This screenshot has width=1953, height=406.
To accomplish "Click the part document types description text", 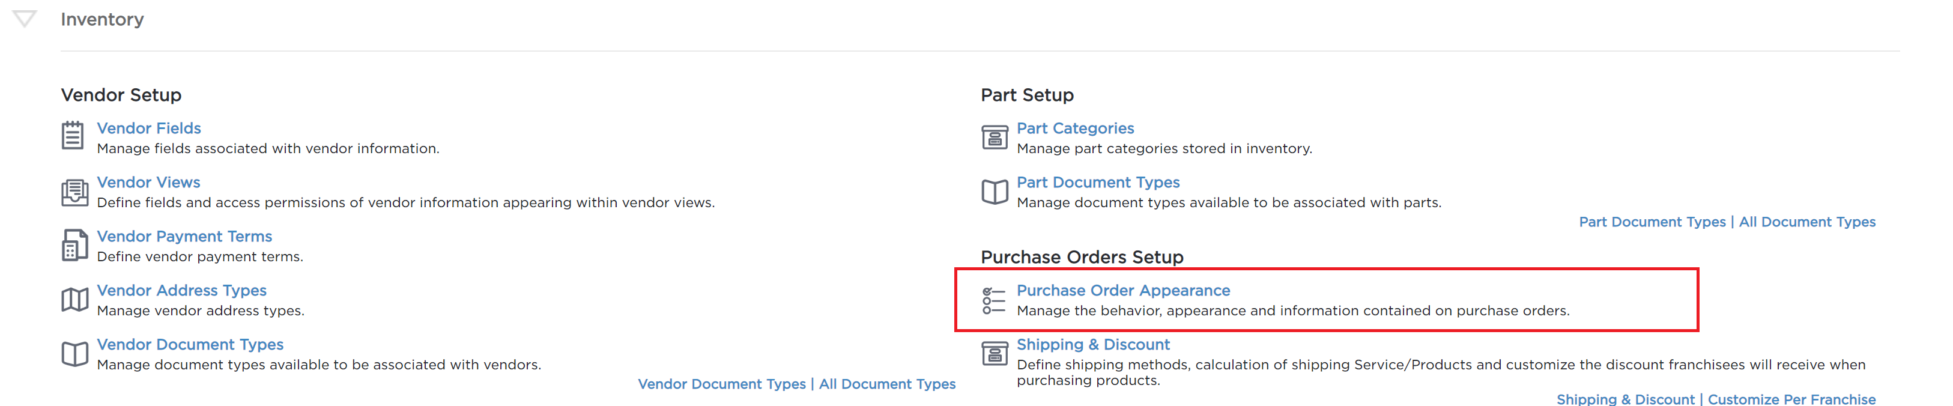I will (x=1229, y=202).
